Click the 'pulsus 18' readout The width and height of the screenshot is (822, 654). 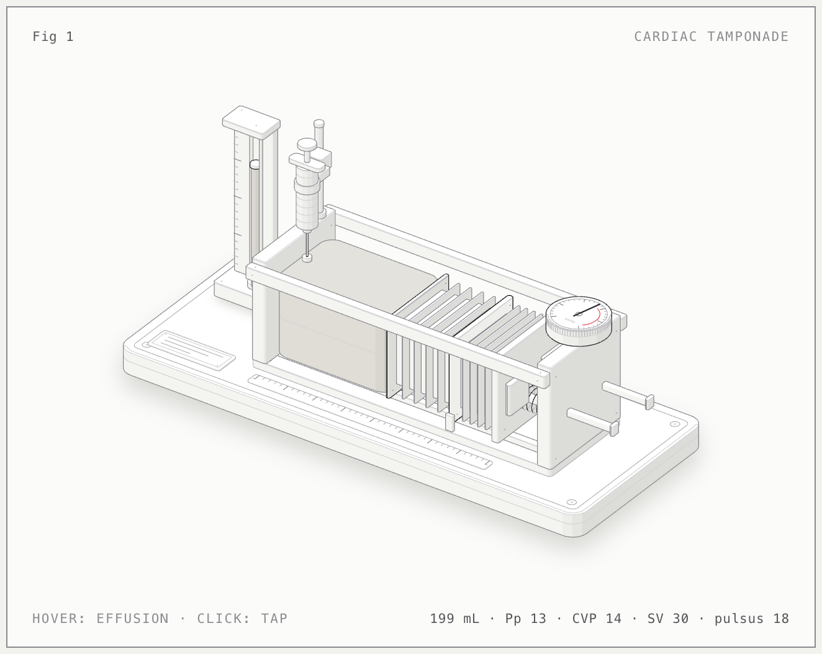(x=751, y=618)
